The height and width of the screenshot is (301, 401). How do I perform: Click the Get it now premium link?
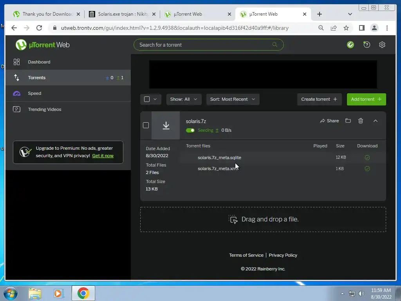[x=103, y=156]
